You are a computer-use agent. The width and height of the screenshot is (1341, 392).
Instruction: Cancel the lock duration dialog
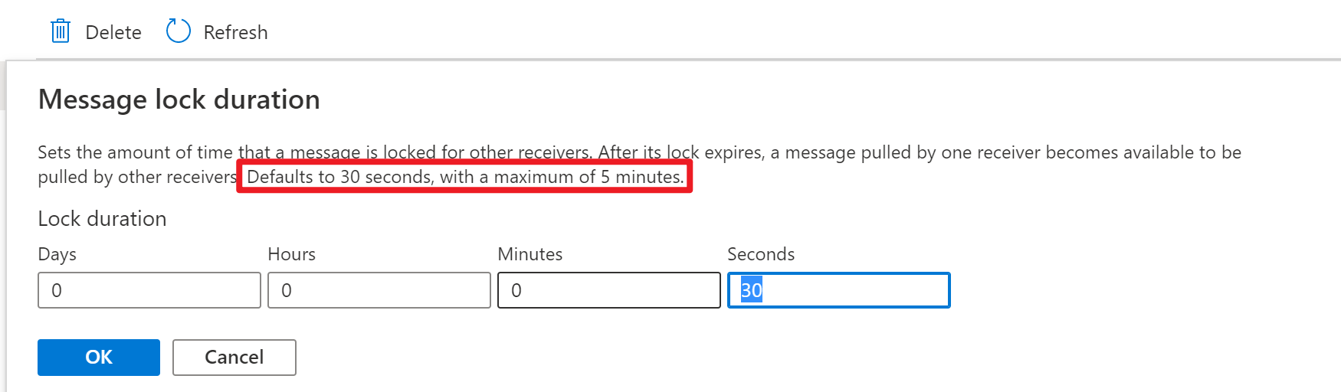(x=234, y=358)
